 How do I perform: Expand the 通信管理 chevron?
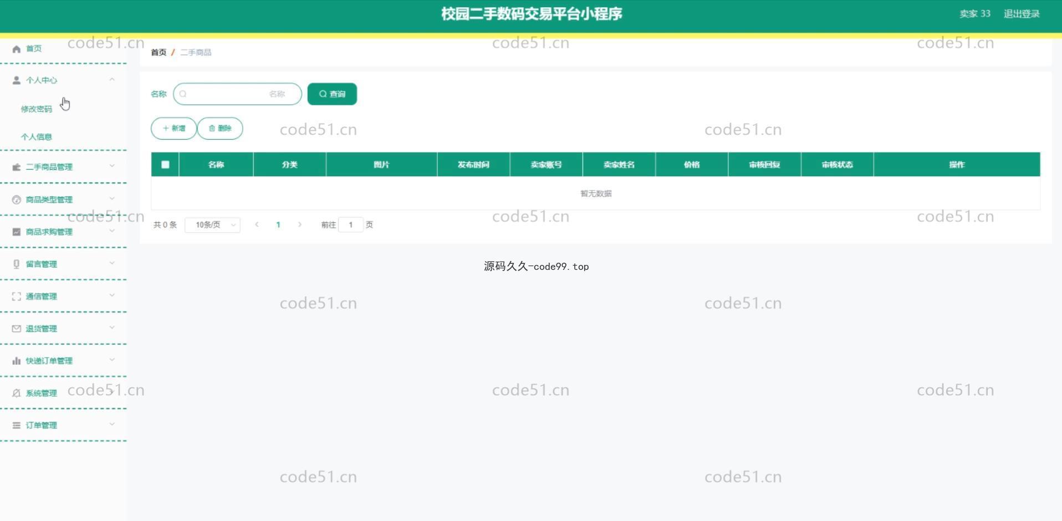(x=112, y=295)
